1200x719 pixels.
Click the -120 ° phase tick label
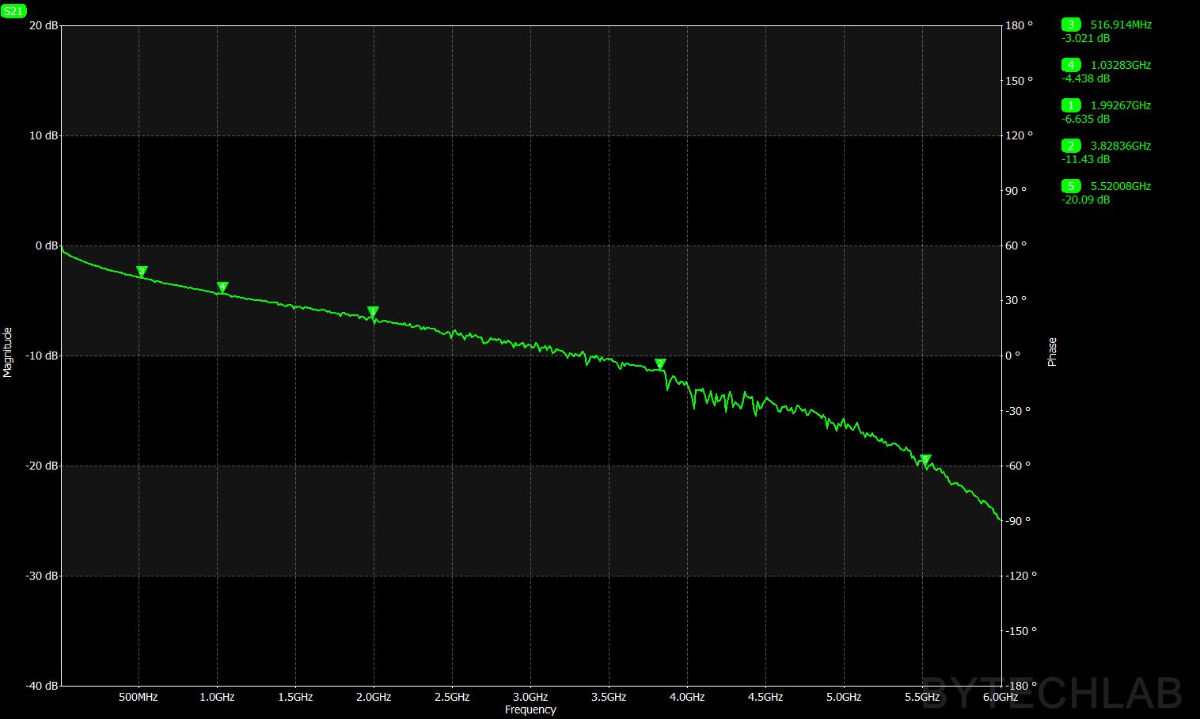click(x=1021, y=576)
